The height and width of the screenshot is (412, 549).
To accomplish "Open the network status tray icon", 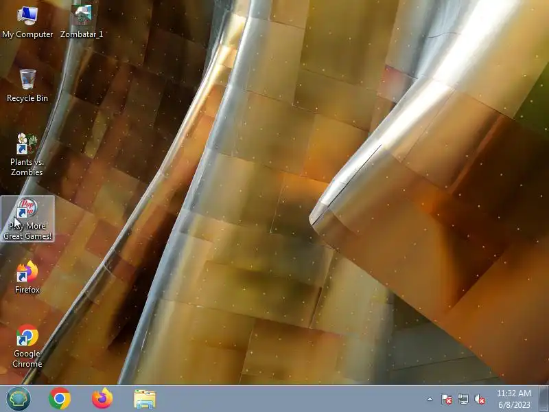I will [x=463, y=399].
